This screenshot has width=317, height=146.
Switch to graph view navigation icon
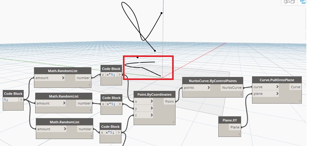(x=303, y=2)
